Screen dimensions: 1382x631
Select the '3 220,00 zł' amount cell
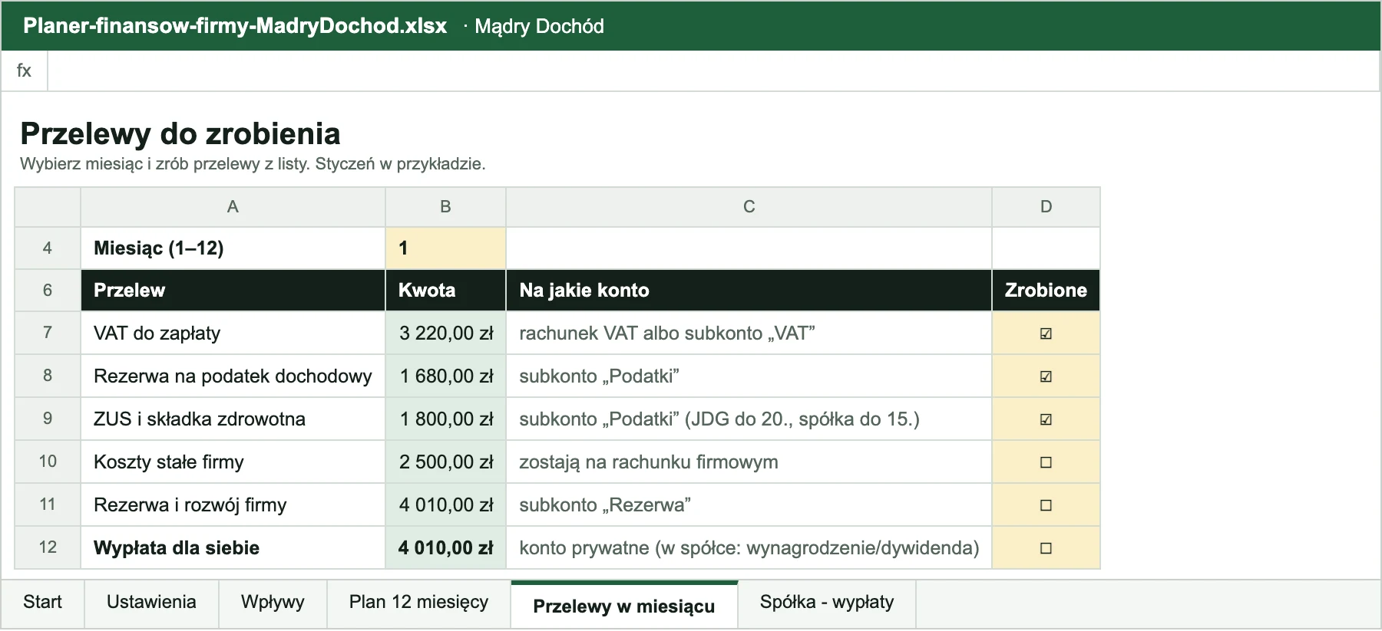coord(445,333)
